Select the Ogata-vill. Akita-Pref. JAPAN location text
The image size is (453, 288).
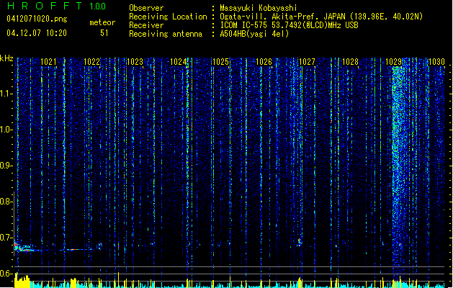(321, 17)
